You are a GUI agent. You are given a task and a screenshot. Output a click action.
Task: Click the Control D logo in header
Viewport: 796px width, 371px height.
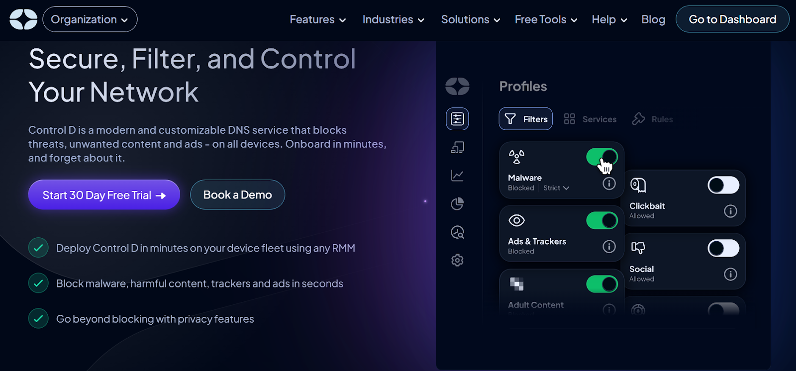[23, 19]
